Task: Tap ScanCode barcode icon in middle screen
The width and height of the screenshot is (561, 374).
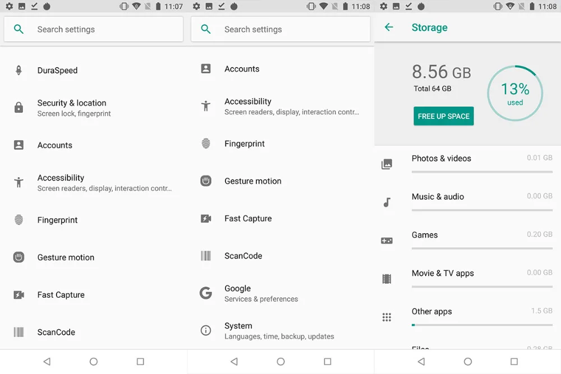Action: [206, 256]
